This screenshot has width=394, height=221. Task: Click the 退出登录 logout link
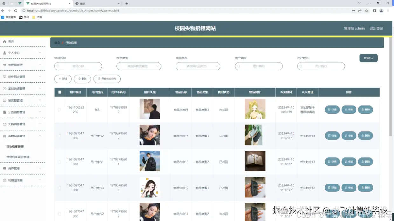(377, 28)
